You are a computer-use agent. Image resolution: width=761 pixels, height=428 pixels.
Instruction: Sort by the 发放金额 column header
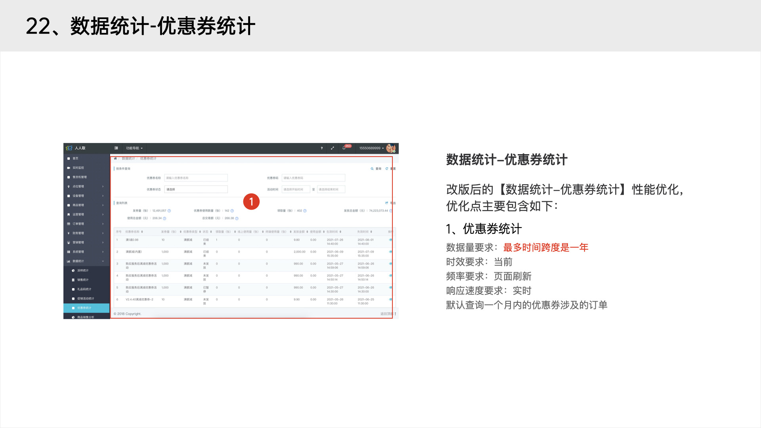(x=301, y=232)
